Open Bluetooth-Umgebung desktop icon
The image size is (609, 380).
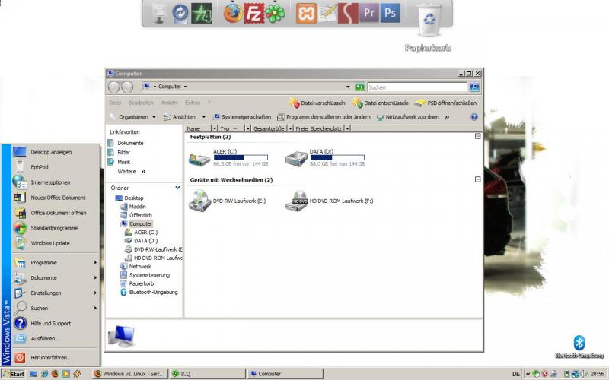tap(578, 343)
